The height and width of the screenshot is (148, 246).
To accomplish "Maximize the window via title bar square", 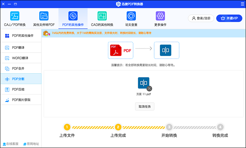I will tap(15, 4).
